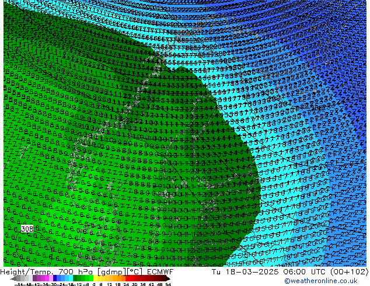Image resolution: width=370 pixels, height=286 pixels.
Task: Click the grey left arrow legend end
Action: [13, 278]
